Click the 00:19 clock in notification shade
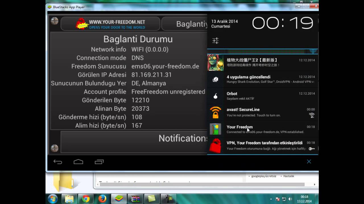 tap(282, 23)
